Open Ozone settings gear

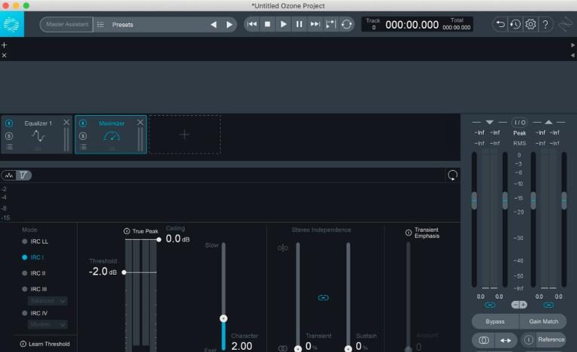531,24
